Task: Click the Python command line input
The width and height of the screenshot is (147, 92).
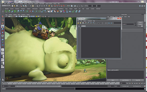Action: [40, 89]
